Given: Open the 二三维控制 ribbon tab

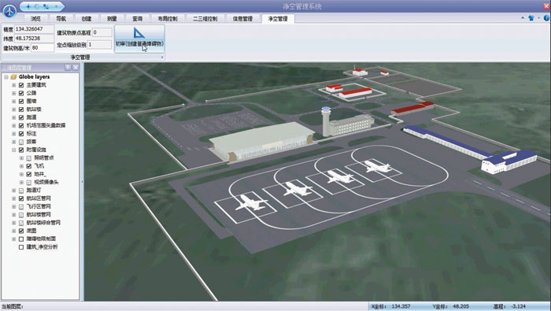Looking at the screenshot, I should (x=205, y=19).
